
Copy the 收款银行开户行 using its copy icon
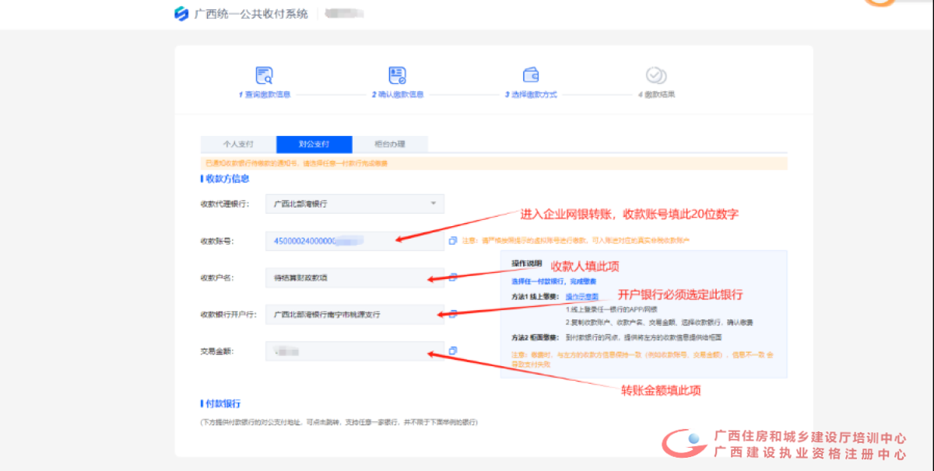coord(452,314)
